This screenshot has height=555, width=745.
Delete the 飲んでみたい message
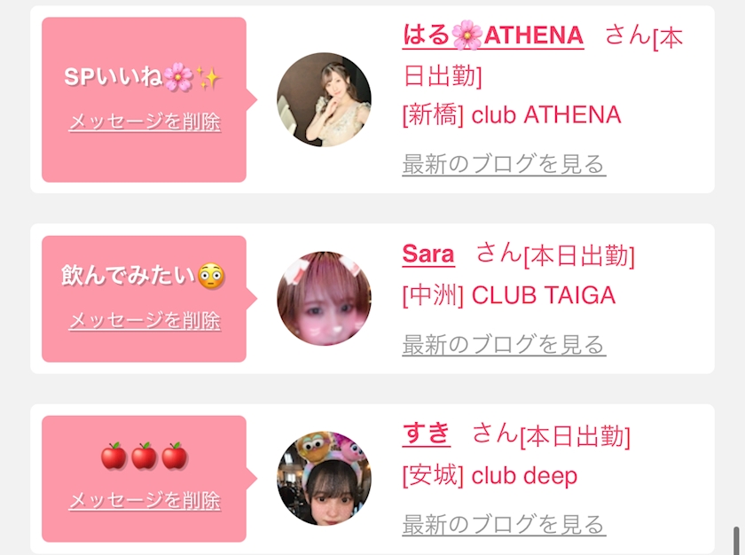click(145, 320)
